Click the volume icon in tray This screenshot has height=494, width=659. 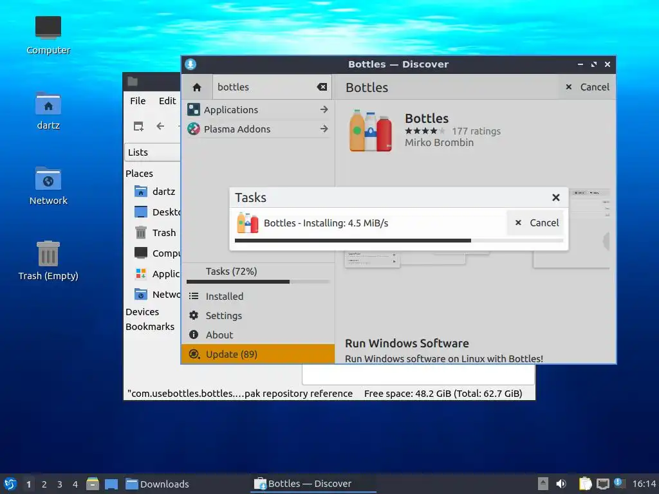(x=561, y=484)
